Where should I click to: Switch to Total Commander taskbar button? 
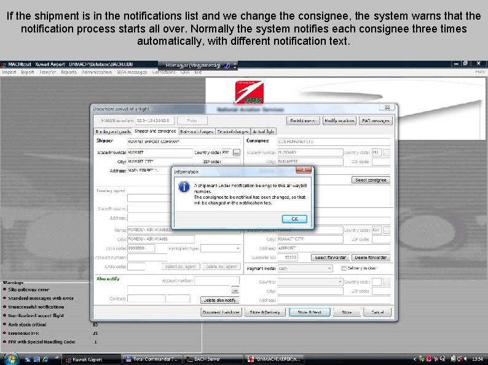pyautogui.click(x=152, y=359)
